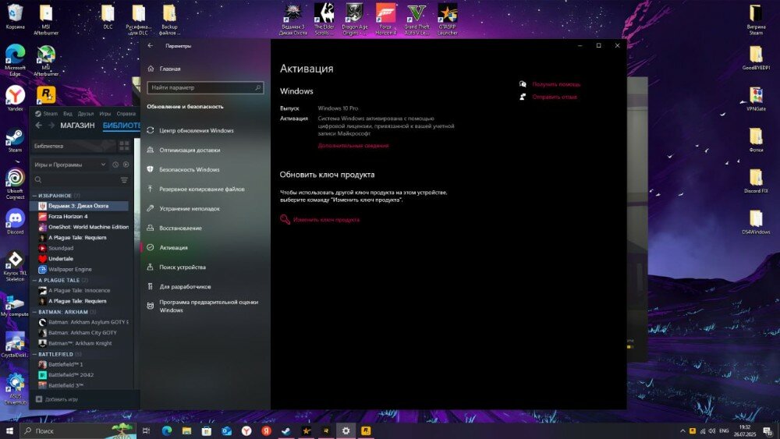Click the Отправить отзыв link

554,97
